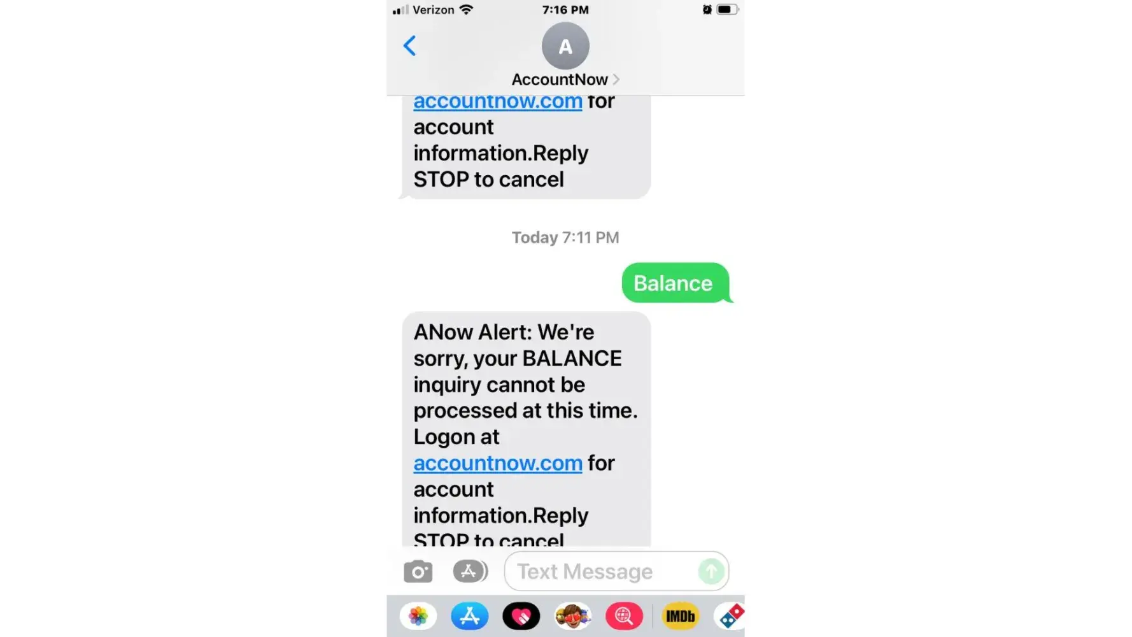Open the IMDb iMessage app
The height and width of the screenshot is (637, 1132).
[x=680, y=616]
